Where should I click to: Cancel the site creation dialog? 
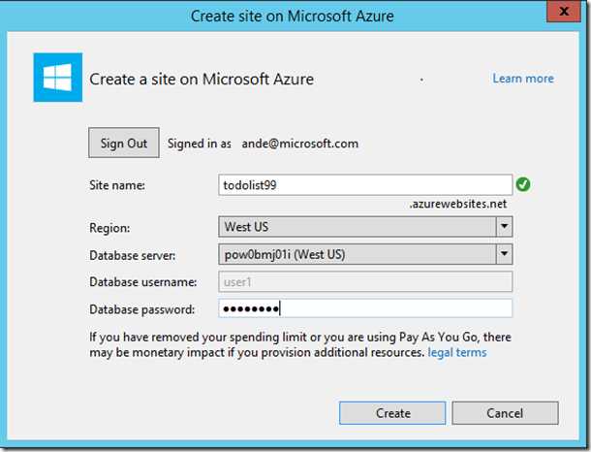[505, 413]
